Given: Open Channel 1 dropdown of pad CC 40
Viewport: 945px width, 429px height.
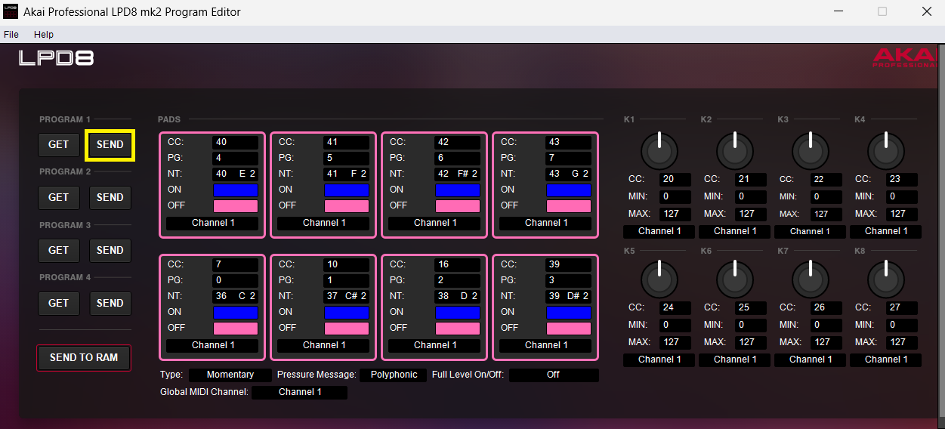Looking at the screenshot, I should point(212,223).
